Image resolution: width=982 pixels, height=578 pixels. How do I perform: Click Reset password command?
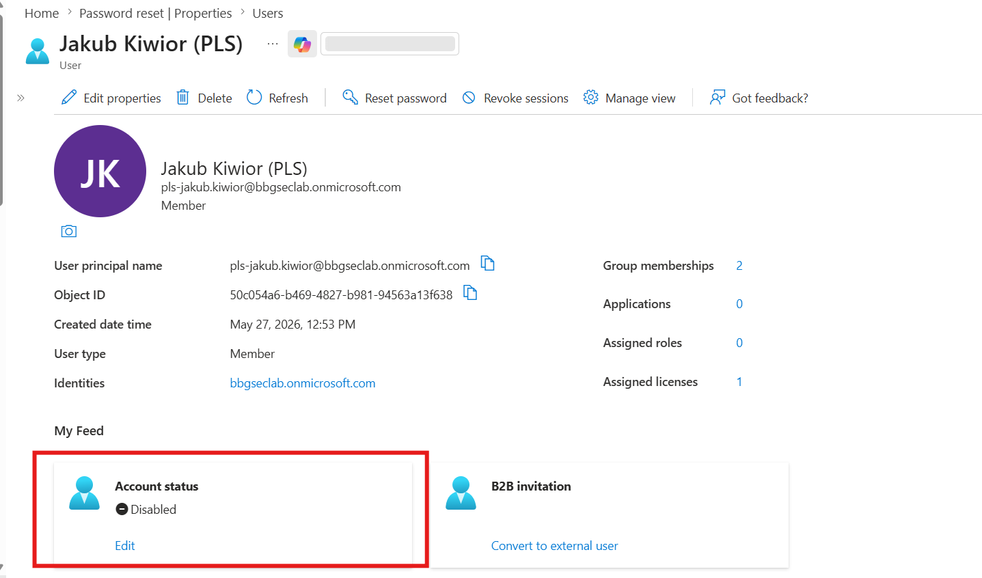tap(406, 98)
